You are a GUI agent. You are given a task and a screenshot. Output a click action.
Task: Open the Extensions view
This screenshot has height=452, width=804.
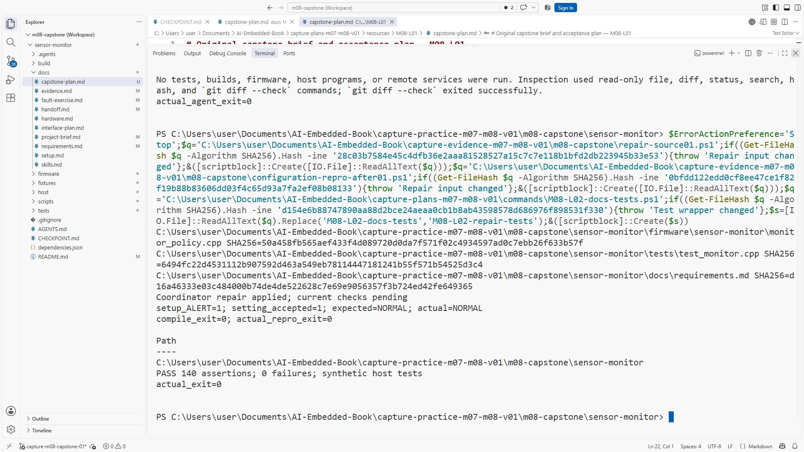click(x=11, y=98)
